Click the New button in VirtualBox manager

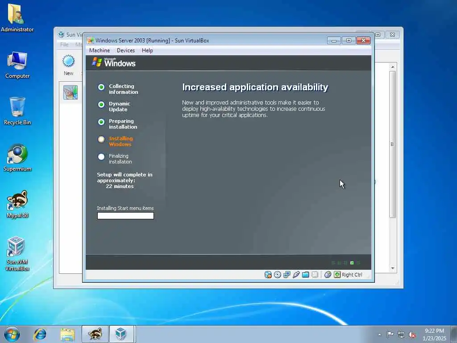[x=69, y=65]
